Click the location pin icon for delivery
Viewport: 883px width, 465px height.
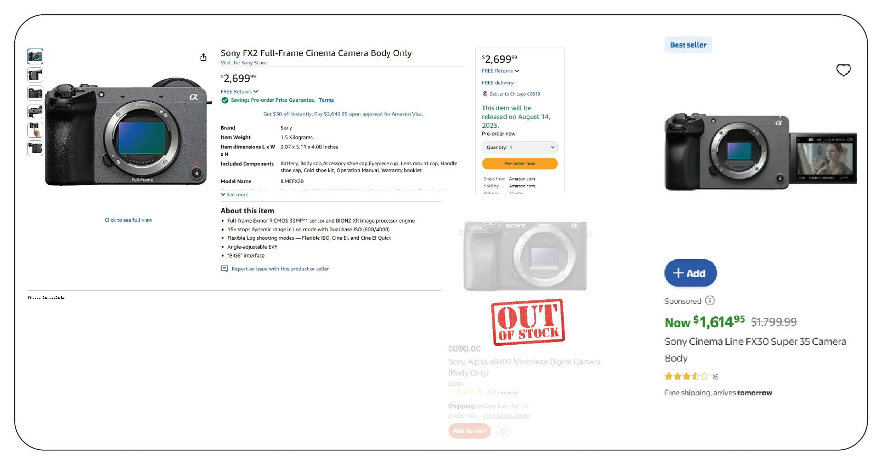point(485,94)
